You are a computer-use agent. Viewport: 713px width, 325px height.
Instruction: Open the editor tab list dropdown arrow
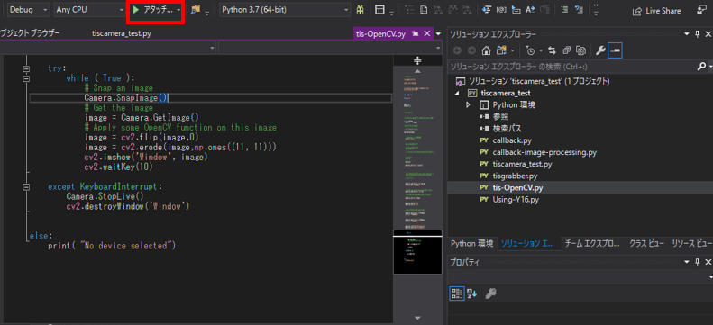(x=438, y=34)
